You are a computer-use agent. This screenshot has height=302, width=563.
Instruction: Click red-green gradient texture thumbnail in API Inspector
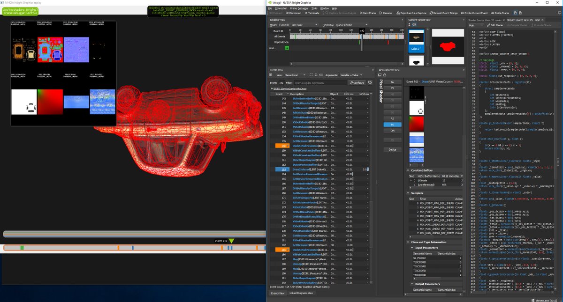[x=417, y=124]
